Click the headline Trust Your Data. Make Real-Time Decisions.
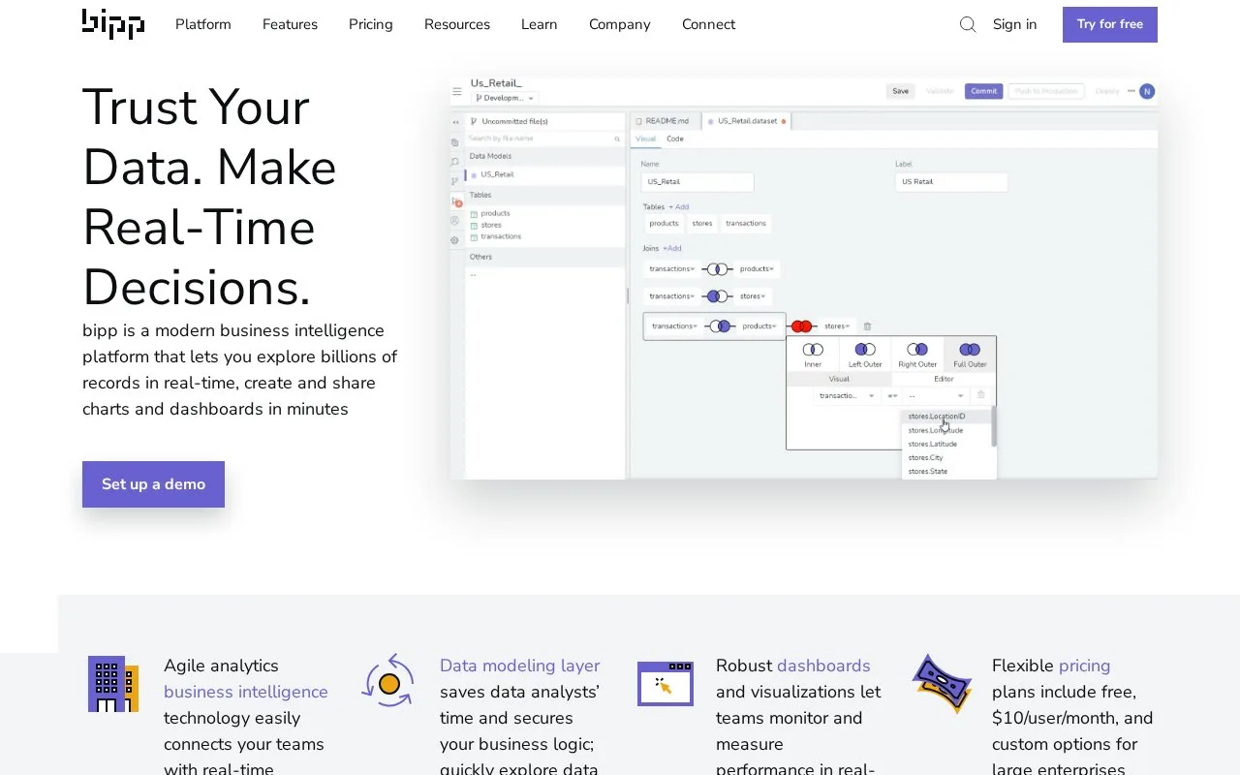Image resolution: width=1240 pixels, height=775 pixels. tap(210, 197)
